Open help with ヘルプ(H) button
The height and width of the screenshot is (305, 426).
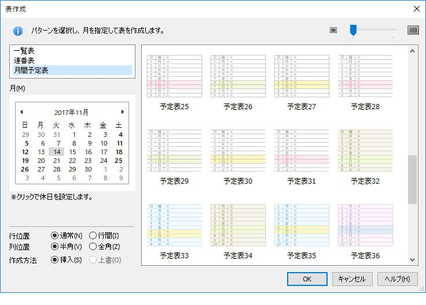click(x=398, y=279)
